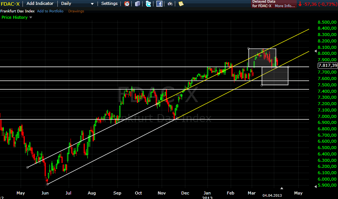Click the camera snapshot icon
Image resolution: width=338 pixels, height=199 pixels.
coord(170,4)
